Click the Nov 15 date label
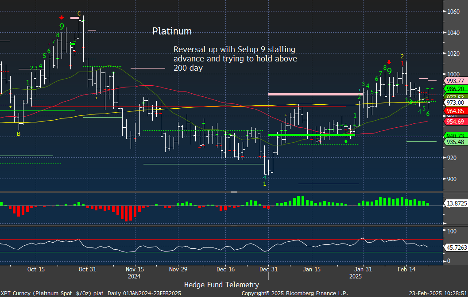Viewport: 468px width, 297px height. click(135, 269)
